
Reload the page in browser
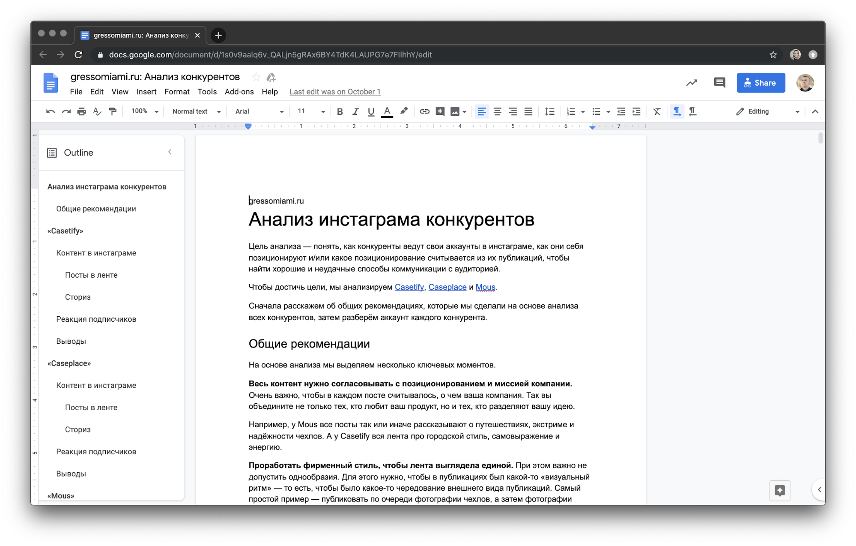click(78, 54)
